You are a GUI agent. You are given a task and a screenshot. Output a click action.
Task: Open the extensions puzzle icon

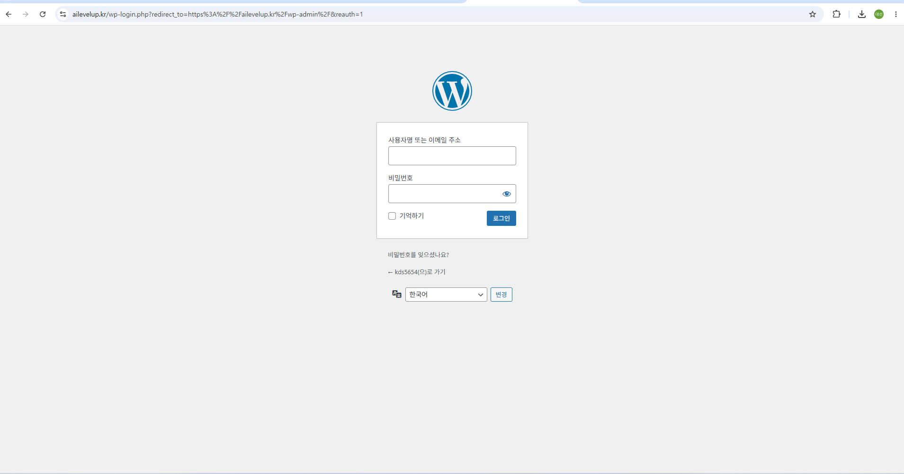click(837, 14)
